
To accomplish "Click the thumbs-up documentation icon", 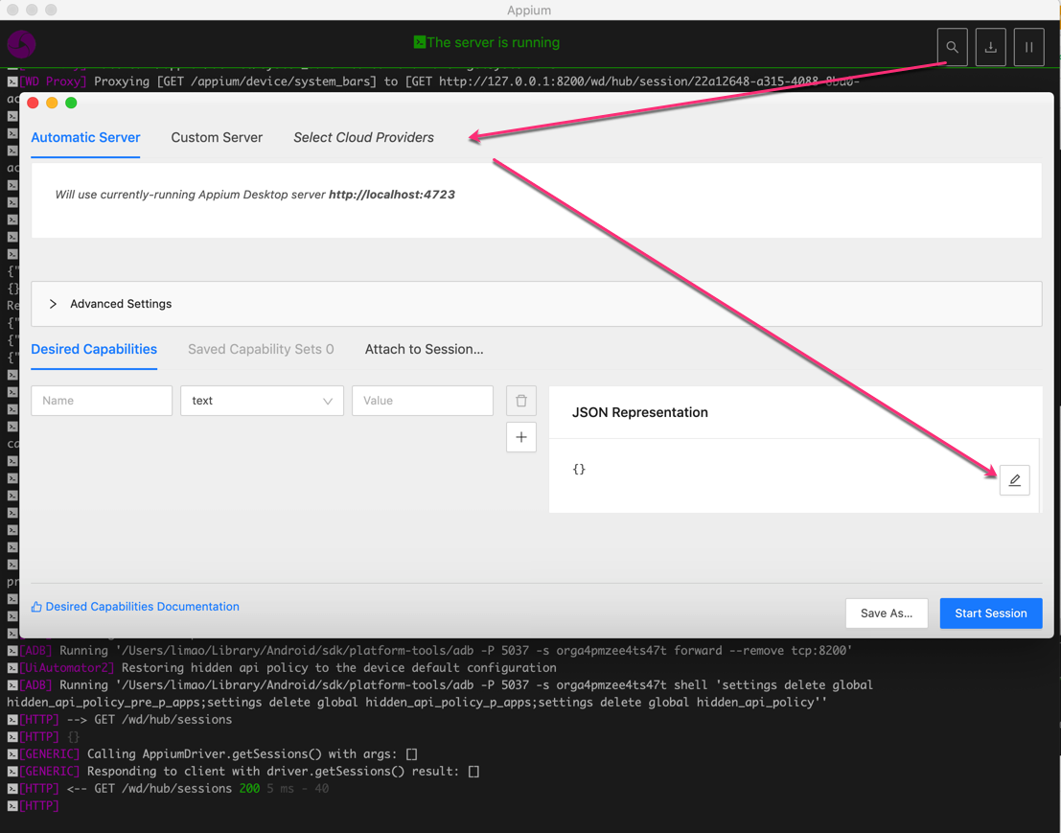I will coord(36,607).
